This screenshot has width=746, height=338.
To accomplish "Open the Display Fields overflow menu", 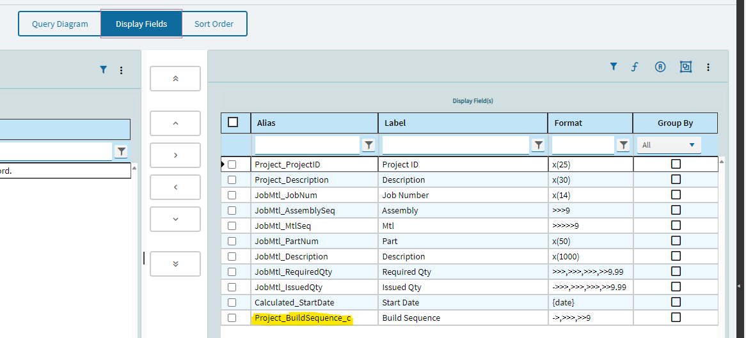I will (x=708, y=68).
